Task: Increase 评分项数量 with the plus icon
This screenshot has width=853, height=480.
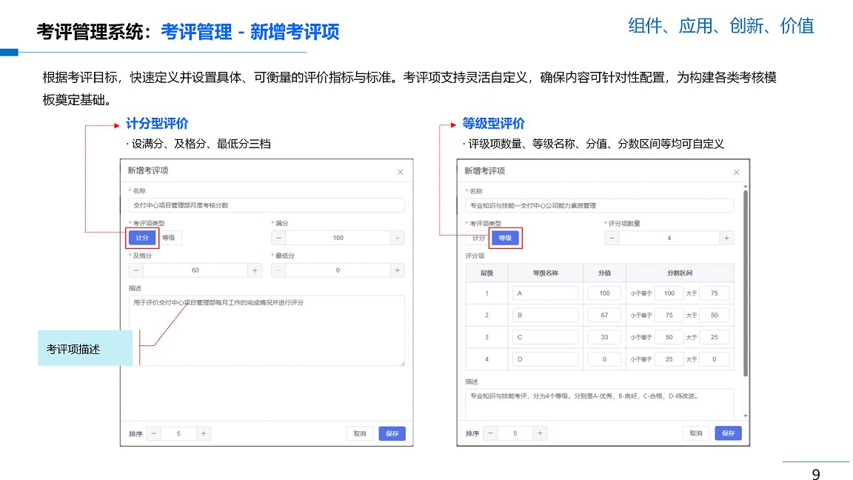Action: (726, 238)
